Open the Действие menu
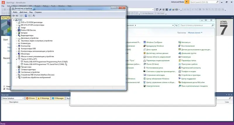The width and height of the screenshot is (234, 125). pyautogui.click(x=23, y=12)
